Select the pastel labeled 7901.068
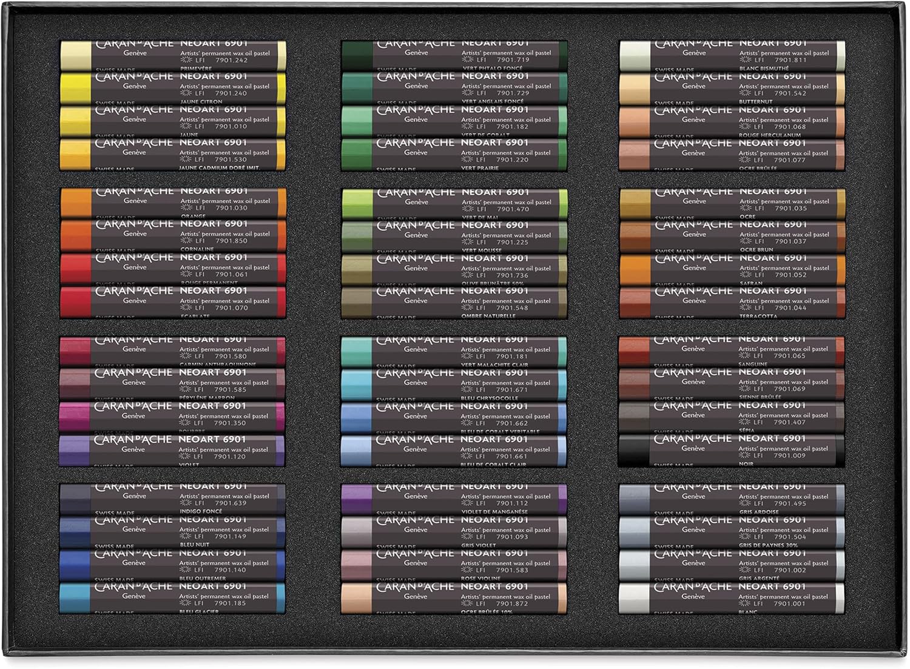The image size is (910, 669). click(732, 122)
